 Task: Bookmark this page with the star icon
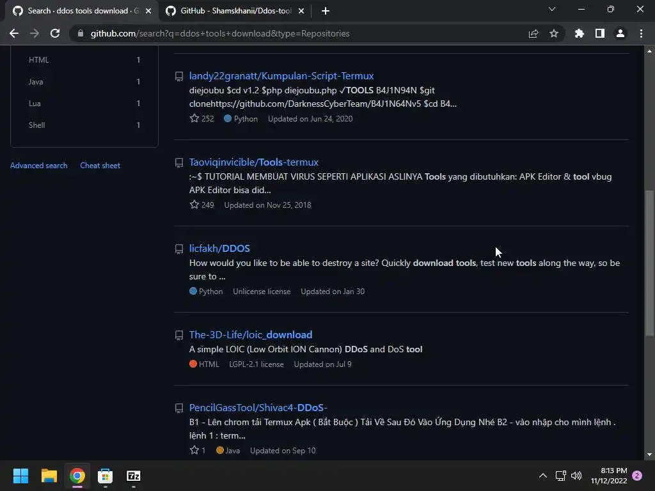pyautogui.click(x=554, y=33)
